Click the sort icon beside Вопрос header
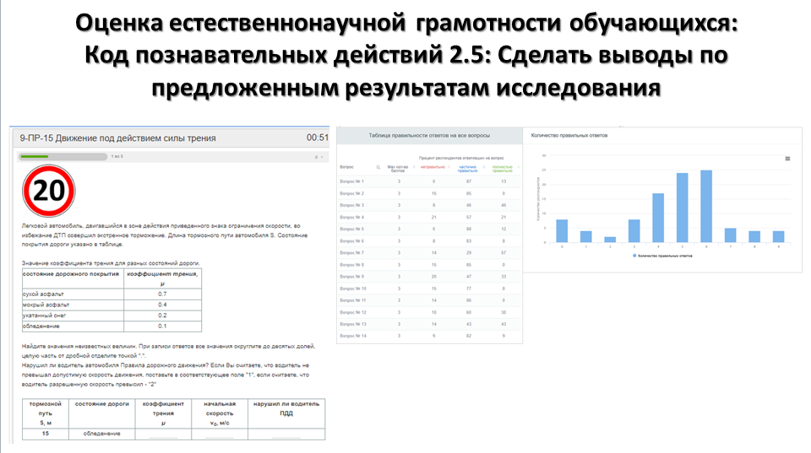This screenshot has height=453, width=811. (378, 168)
